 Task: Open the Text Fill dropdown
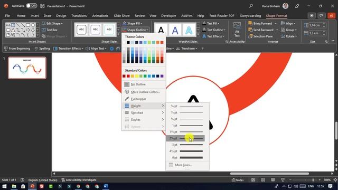pyautogui.click(x=211, y=23)
